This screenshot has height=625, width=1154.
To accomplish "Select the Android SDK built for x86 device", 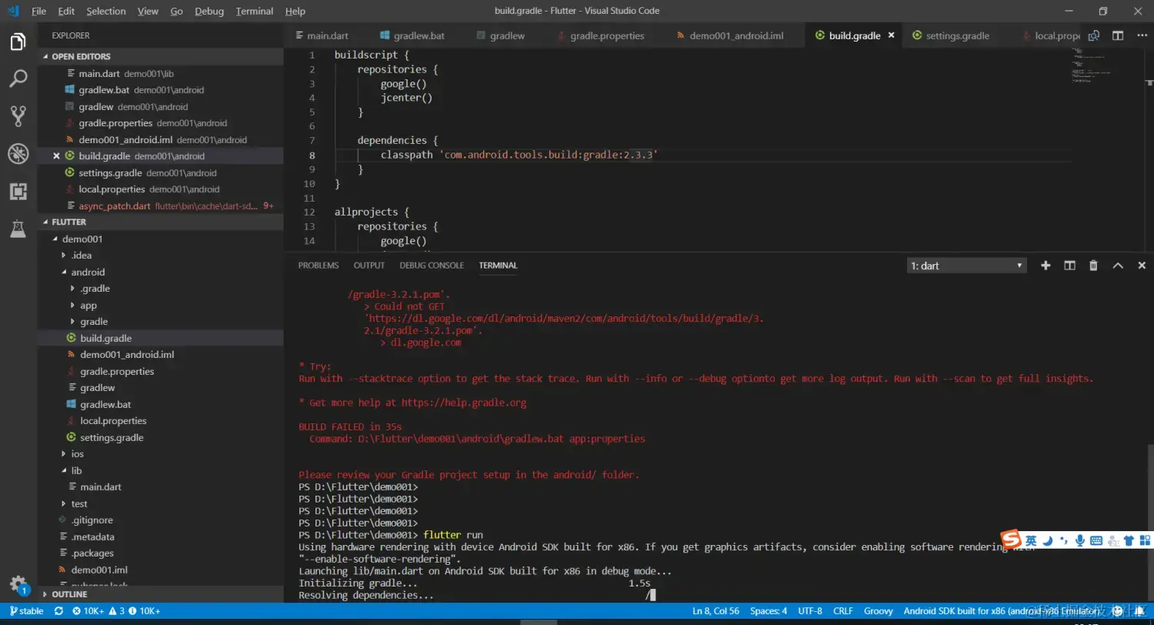I will (1000, 611).
